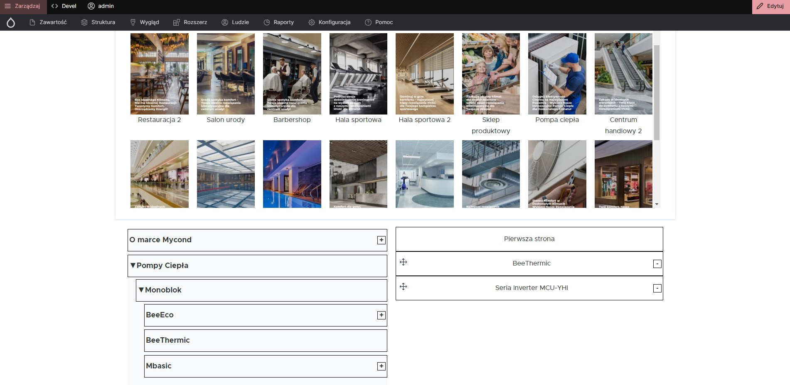This screenshot has height=385, width=790.
Task: Open the admin user account menu
Action: click(x=101, y=6)
